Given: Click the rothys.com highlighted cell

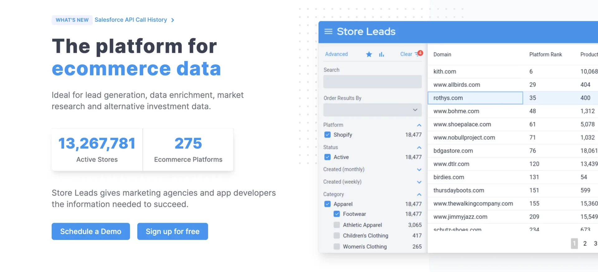Looking at the screenshot, I should [475, 98].
